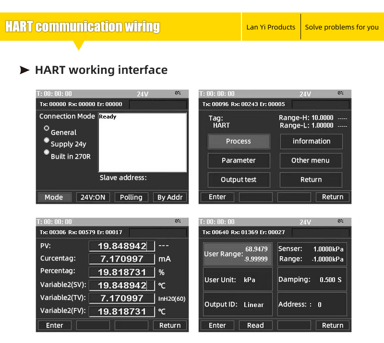Open the Output ID Linear setting
The width and height of the screenshot is (384, 343).
(x=238, y=305)
